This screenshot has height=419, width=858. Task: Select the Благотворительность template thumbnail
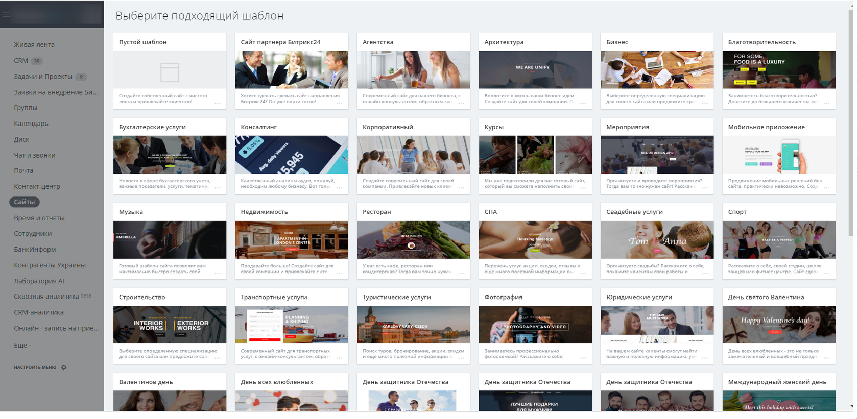coord(779,69)
